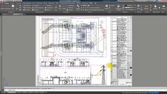Switch to the Аннотации ribbon tab

[19, 3]
